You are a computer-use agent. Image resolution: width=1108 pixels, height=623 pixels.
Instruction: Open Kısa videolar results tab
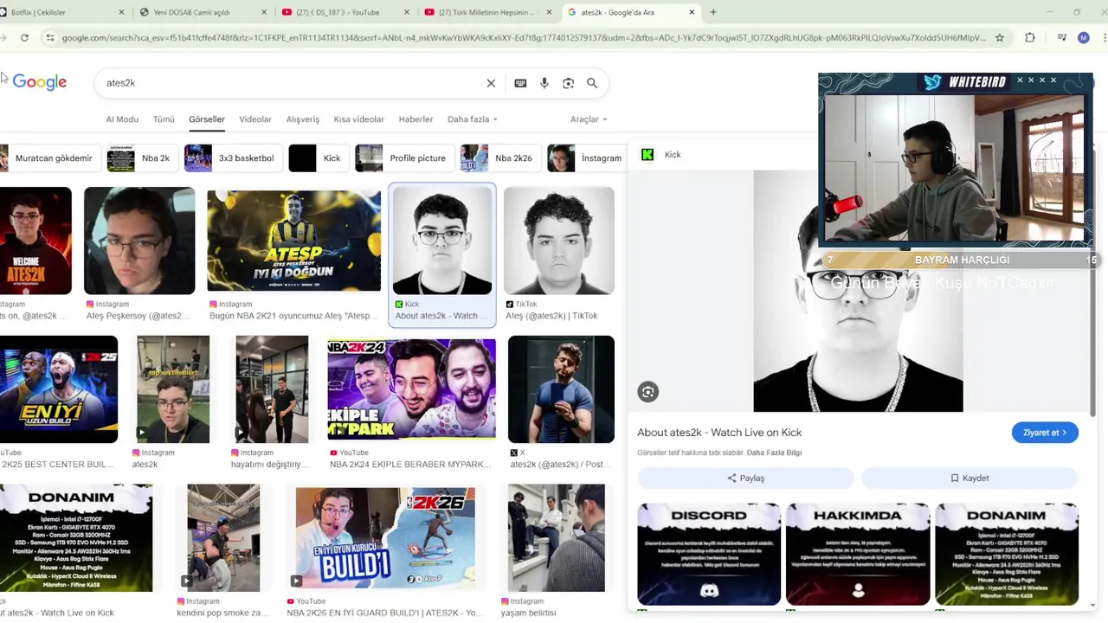click(x=358, y=119)
